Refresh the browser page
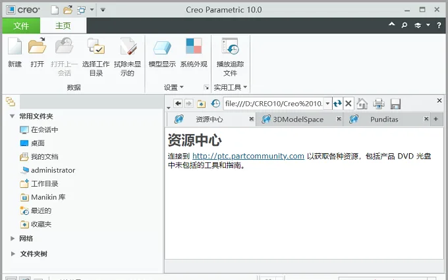 [337, 103]
